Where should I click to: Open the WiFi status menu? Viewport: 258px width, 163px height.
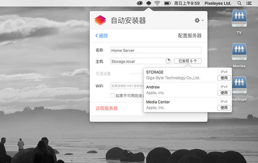coord(157,3)
